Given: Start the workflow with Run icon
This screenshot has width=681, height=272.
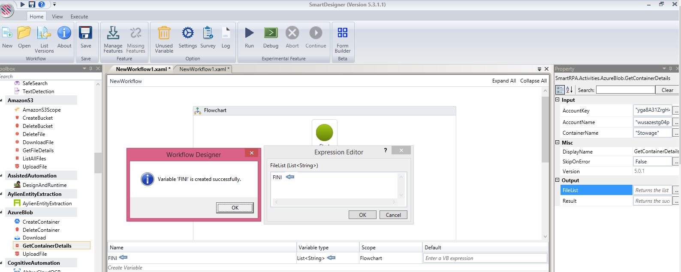Looking at the screenshot, I should point(249,33).
